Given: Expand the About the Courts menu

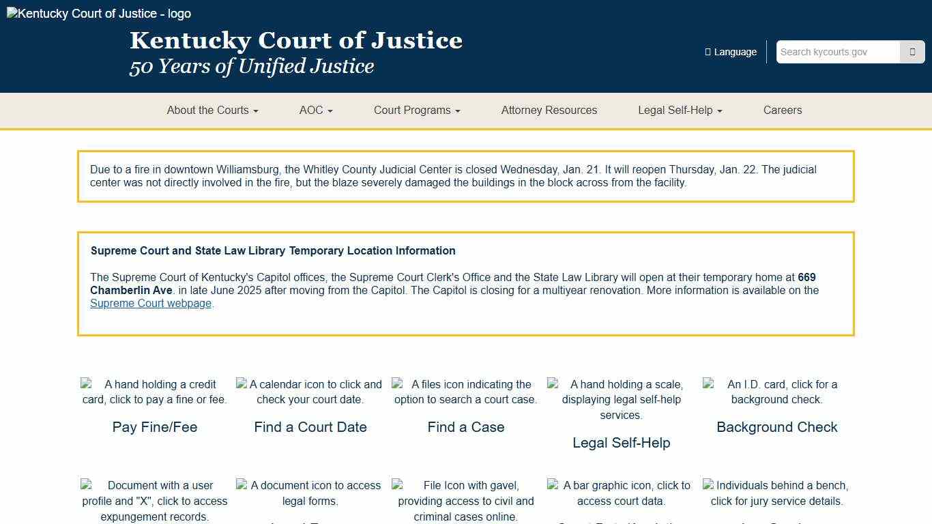Looking at the screenshot, I should (x=212, y=111).
